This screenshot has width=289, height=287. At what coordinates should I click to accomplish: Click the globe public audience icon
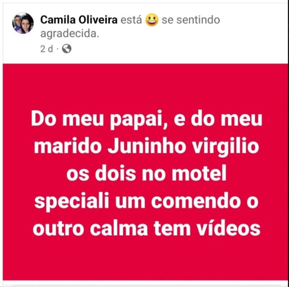coord(67,49)
